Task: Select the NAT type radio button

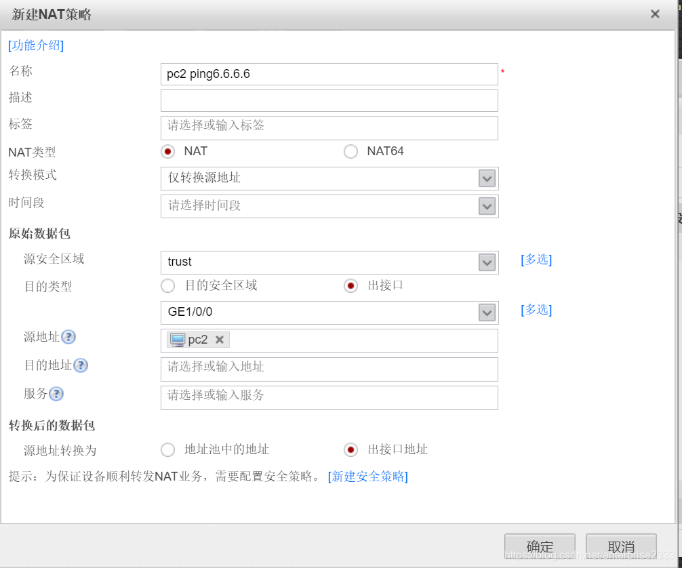Action: (168, 152)
